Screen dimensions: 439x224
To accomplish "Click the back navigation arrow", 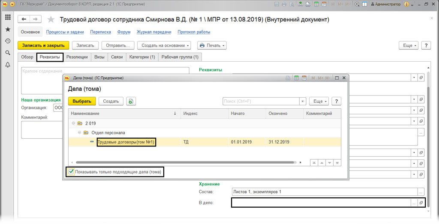I will coord(24,19).
